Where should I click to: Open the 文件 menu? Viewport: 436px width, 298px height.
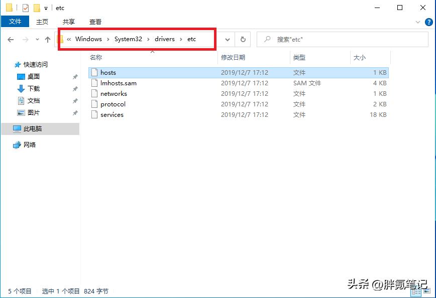[x=15, y=22]
